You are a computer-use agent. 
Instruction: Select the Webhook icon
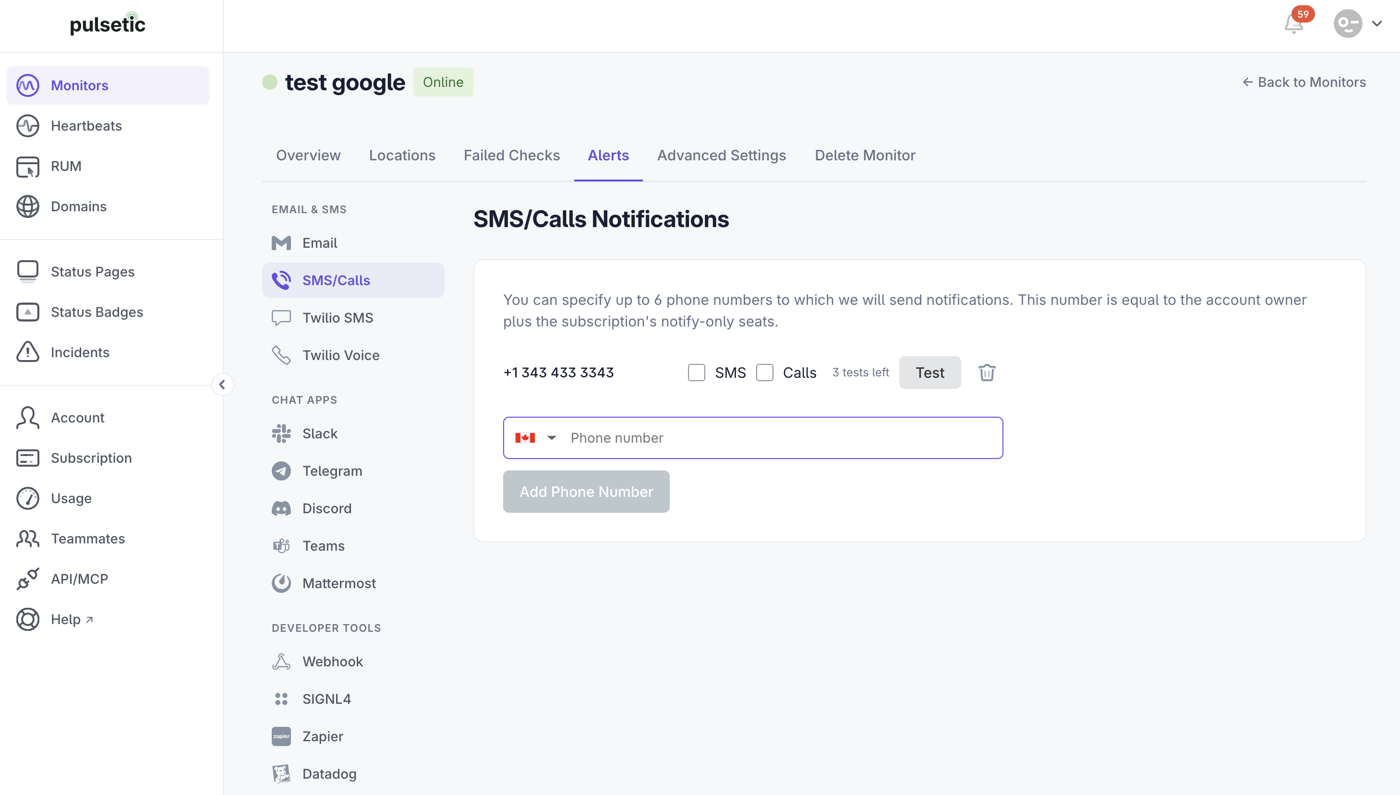pos(281,661)
